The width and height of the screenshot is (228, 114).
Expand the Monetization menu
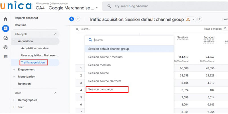[14, 77]
